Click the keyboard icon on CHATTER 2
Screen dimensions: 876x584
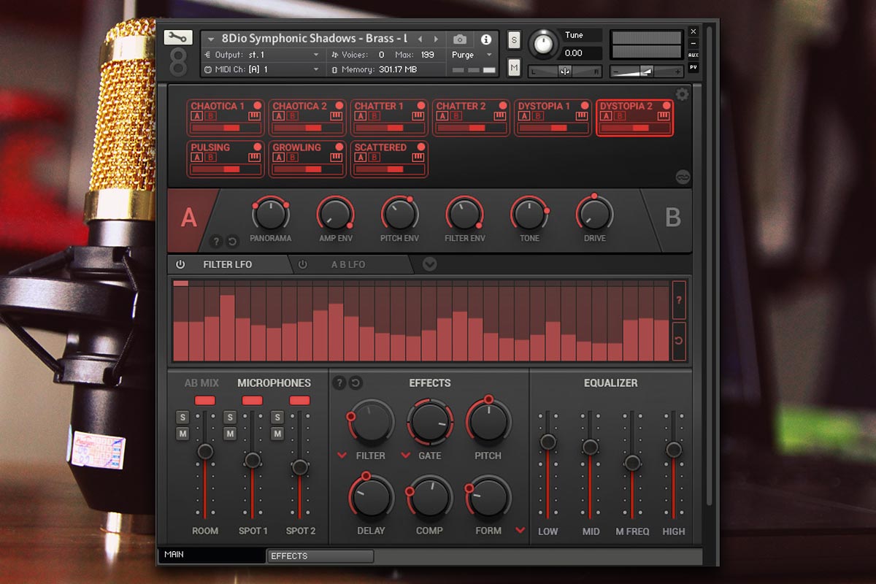tap(500, 116)
